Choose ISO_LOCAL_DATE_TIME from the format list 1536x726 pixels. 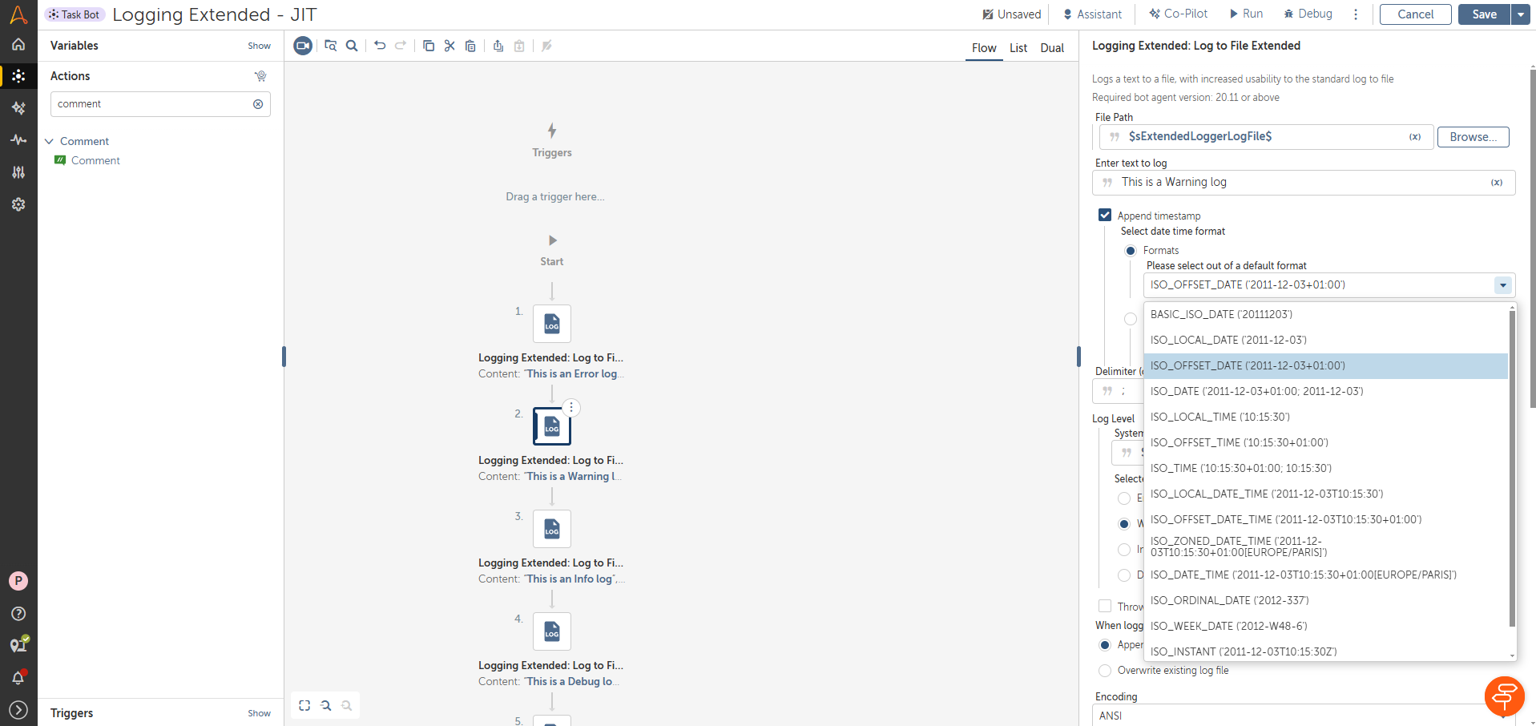1267,494
